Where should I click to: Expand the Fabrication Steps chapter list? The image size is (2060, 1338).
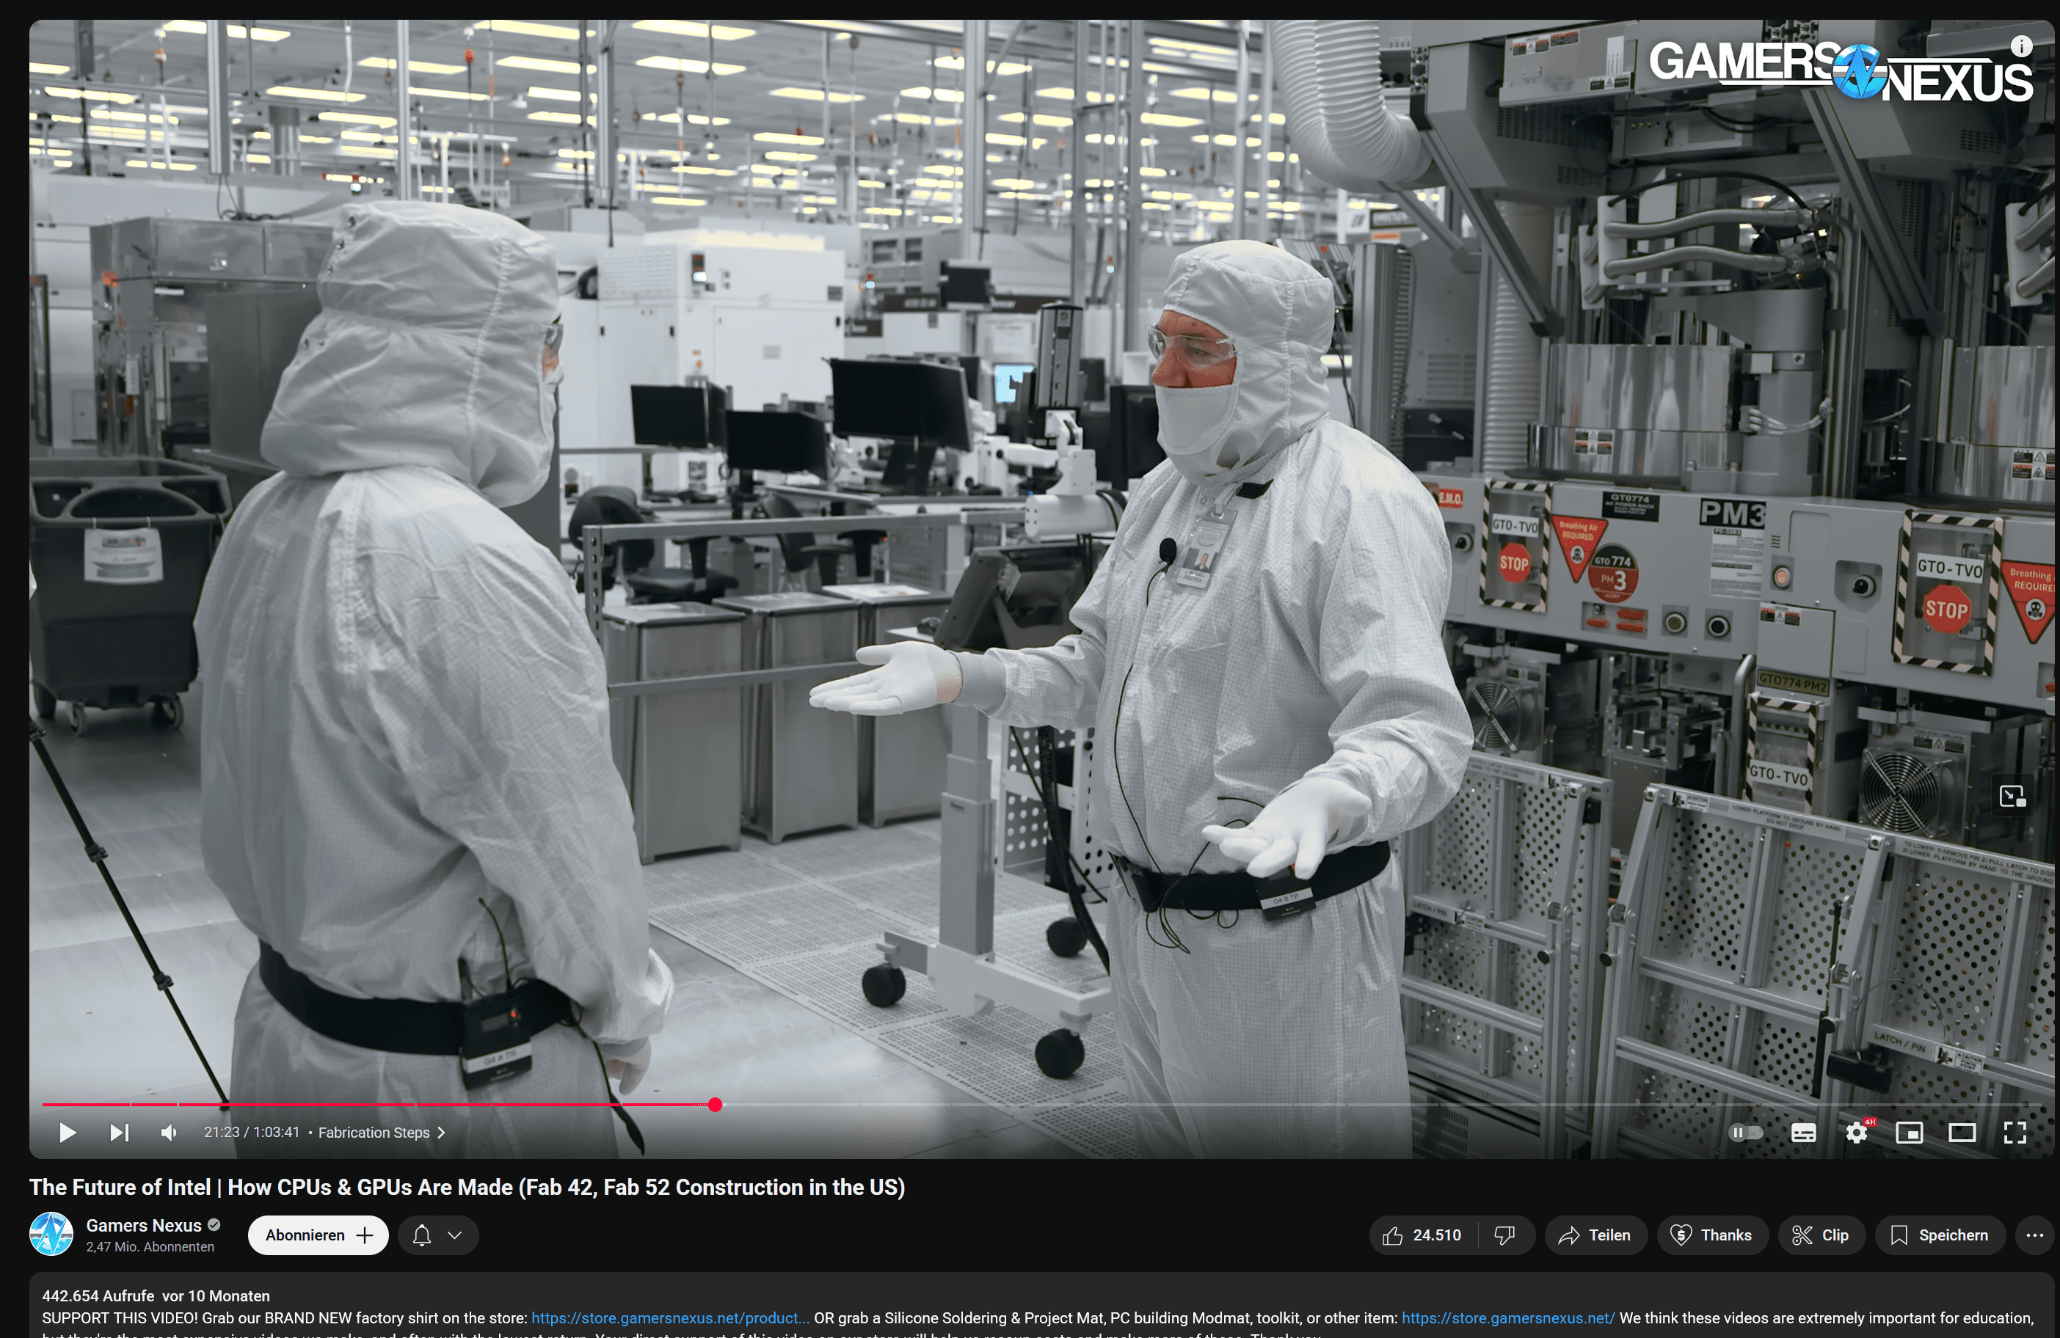click(x=381, y=1132)
